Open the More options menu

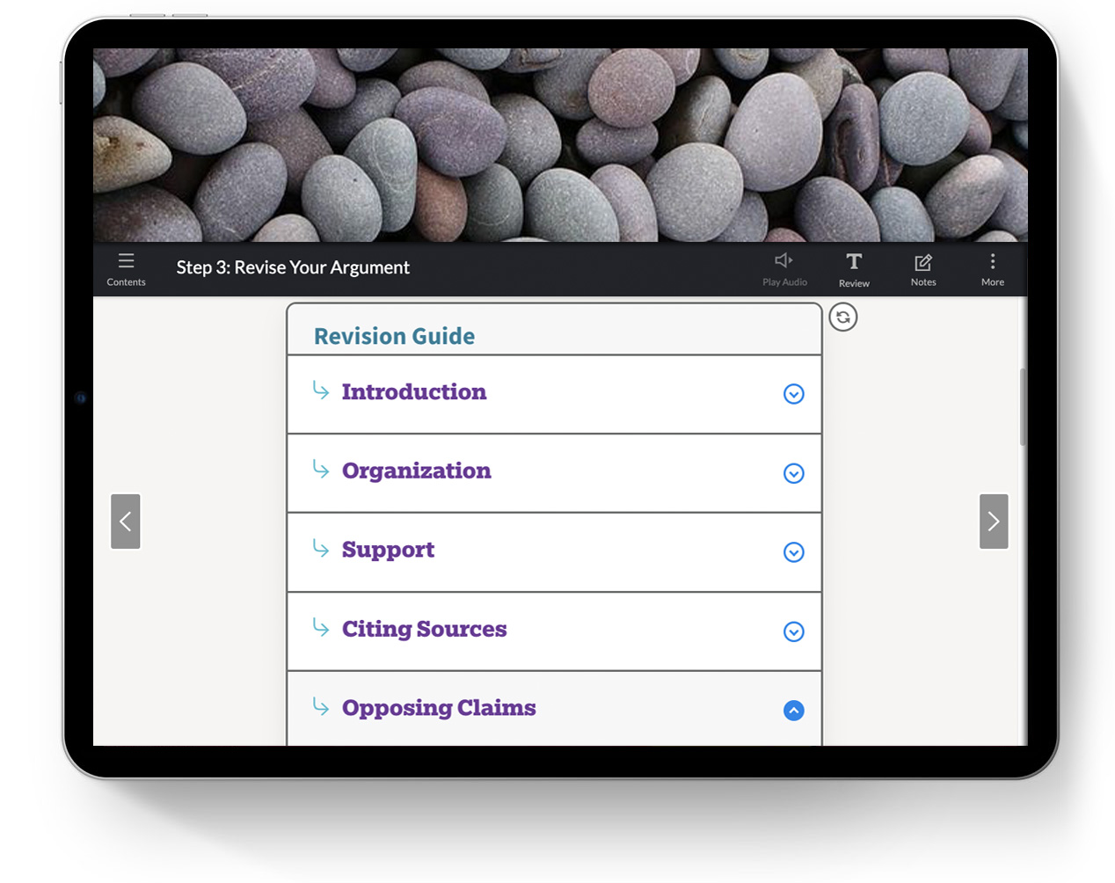click(993, 269)
